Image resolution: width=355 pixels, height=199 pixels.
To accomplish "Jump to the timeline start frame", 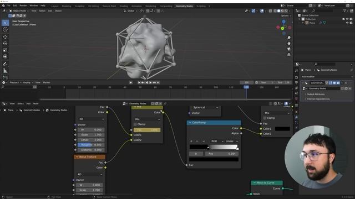I will 139,82.
